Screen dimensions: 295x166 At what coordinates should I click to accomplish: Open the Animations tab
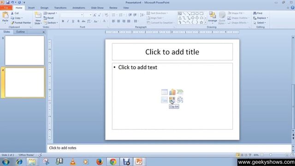click(79, 8)
